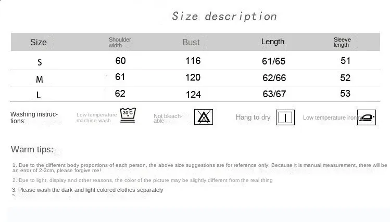Select the Size column header

point(39,42)
